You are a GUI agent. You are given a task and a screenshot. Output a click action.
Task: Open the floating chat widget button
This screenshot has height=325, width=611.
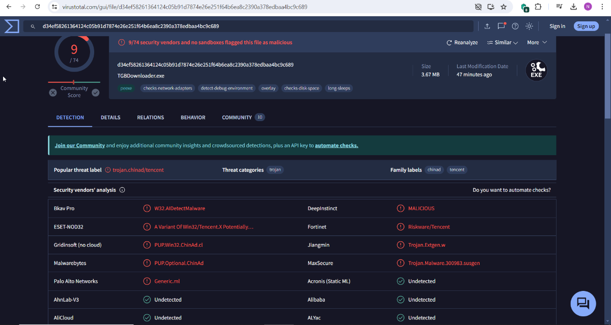click(x=583, y=304)
